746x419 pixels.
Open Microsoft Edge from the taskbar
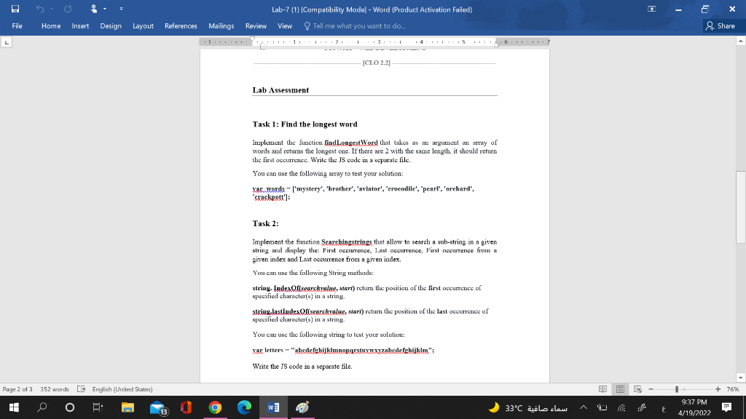point(245,407)
